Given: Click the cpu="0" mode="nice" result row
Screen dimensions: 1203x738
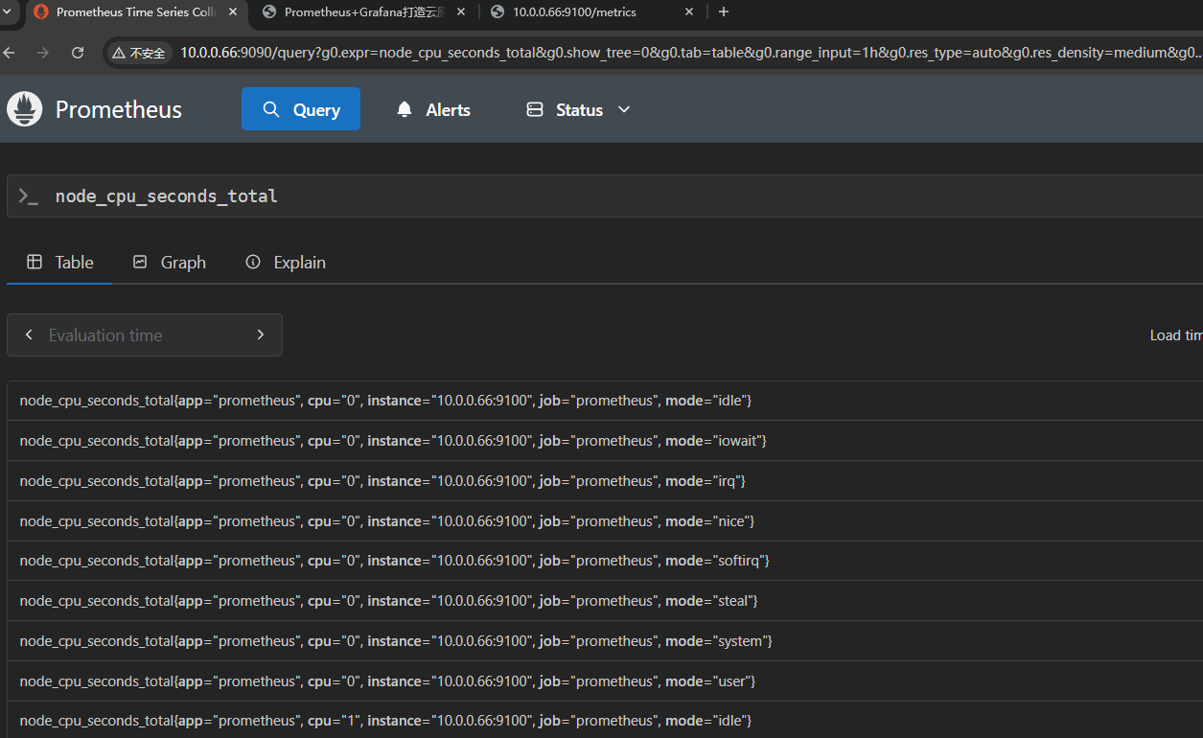Looking at the screenshot, I should coord(605,521).
